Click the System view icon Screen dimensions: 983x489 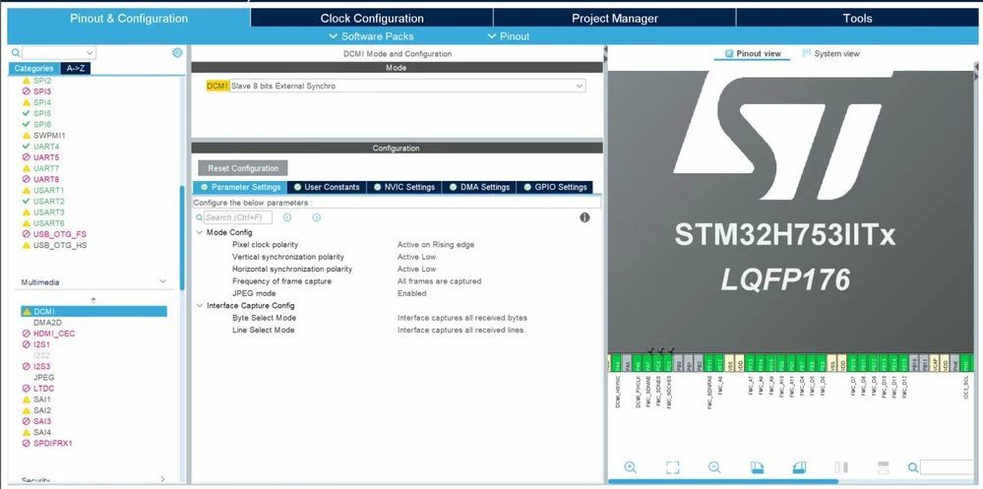[807, 54]
